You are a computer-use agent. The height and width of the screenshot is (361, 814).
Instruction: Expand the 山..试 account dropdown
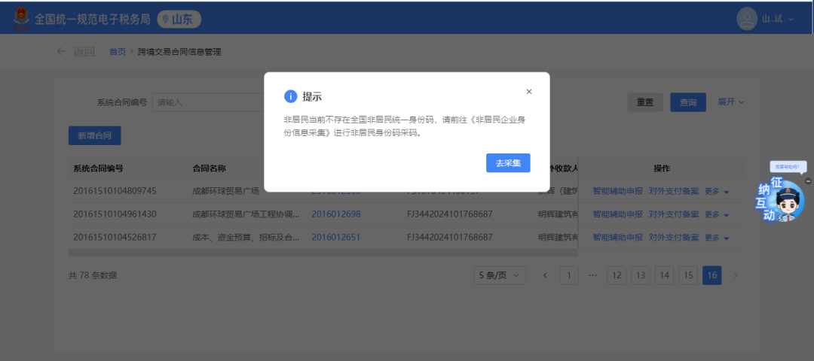tap(778, 19)
